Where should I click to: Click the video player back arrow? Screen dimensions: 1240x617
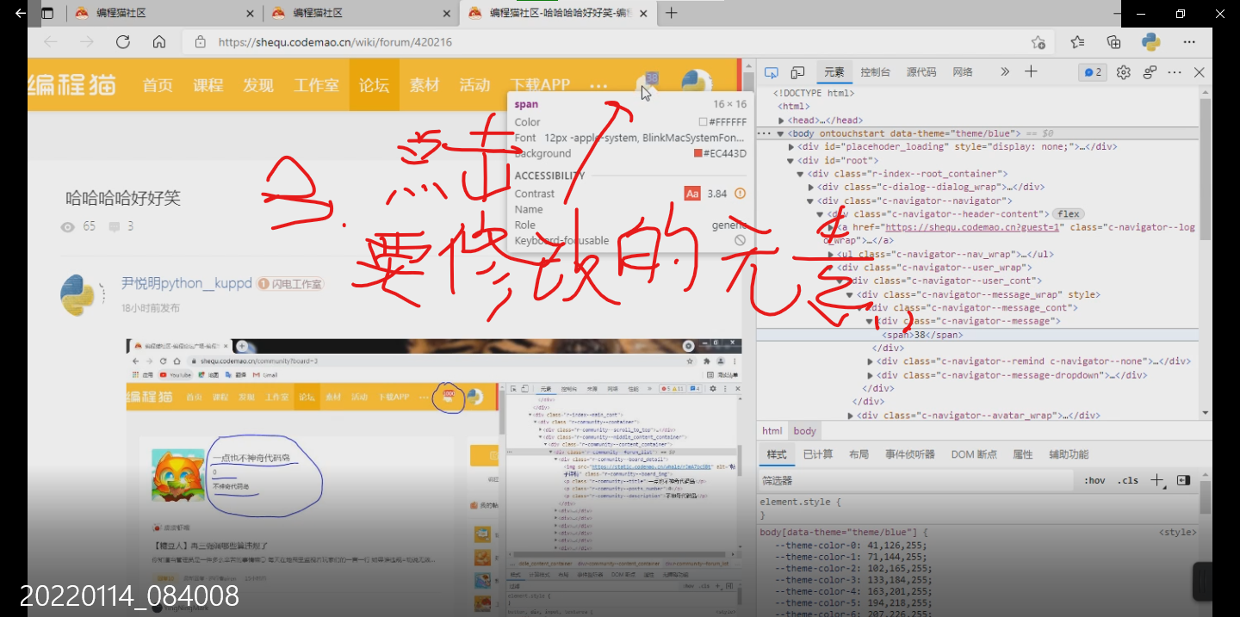point(20,13)
